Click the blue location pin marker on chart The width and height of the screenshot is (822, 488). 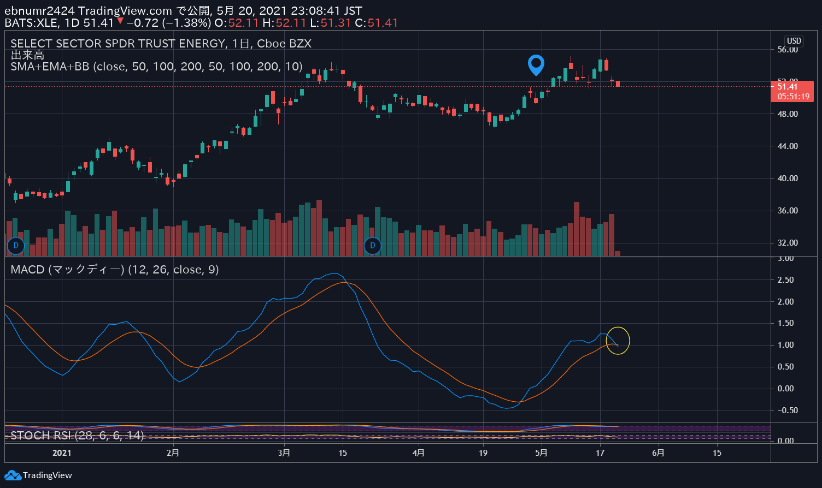tap(536, 64)
